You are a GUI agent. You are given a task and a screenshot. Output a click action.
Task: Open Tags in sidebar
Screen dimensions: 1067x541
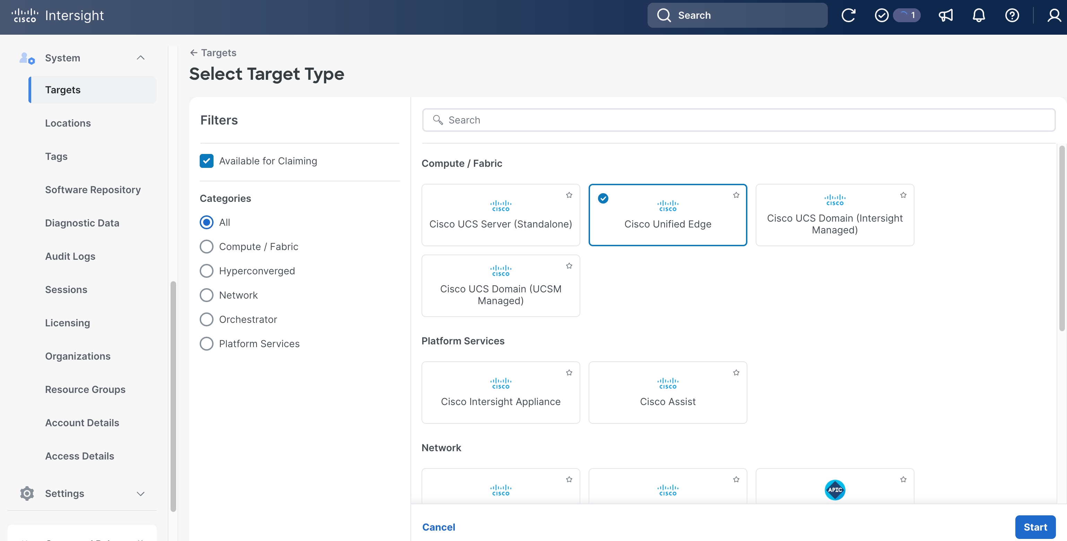57,157
